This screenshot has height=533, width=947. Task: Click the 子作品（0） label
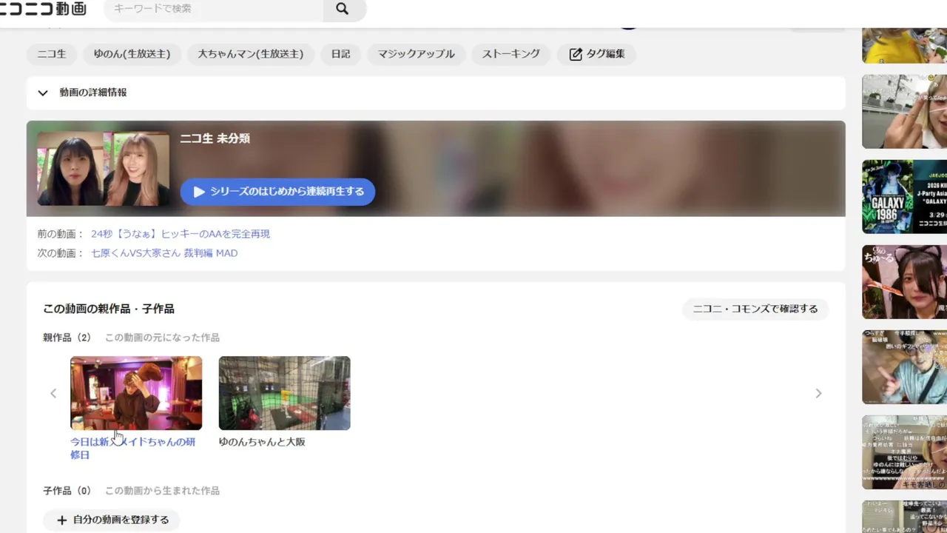click(x=67, y=491)
